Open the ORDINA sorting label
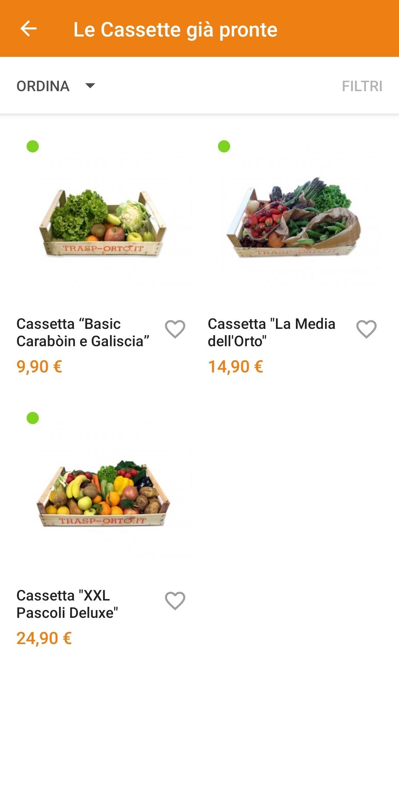 43,86
